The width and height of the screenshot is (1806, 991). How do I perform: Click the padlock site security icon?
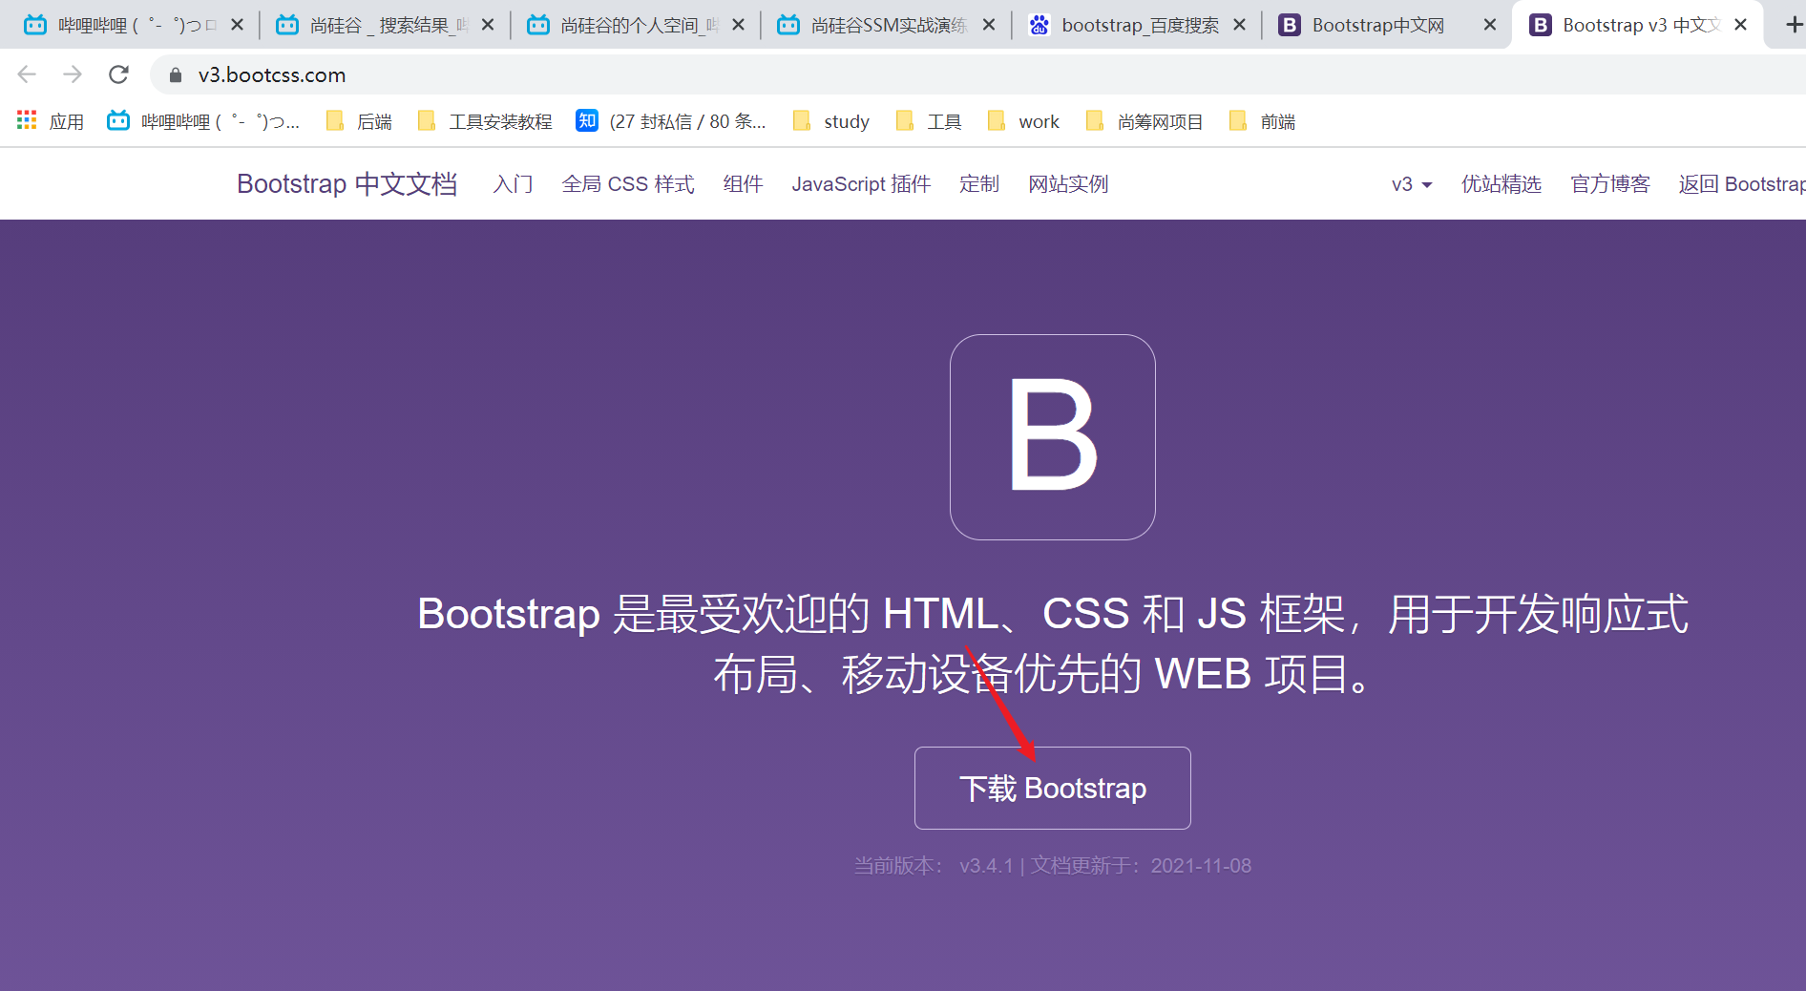point(176,74)
